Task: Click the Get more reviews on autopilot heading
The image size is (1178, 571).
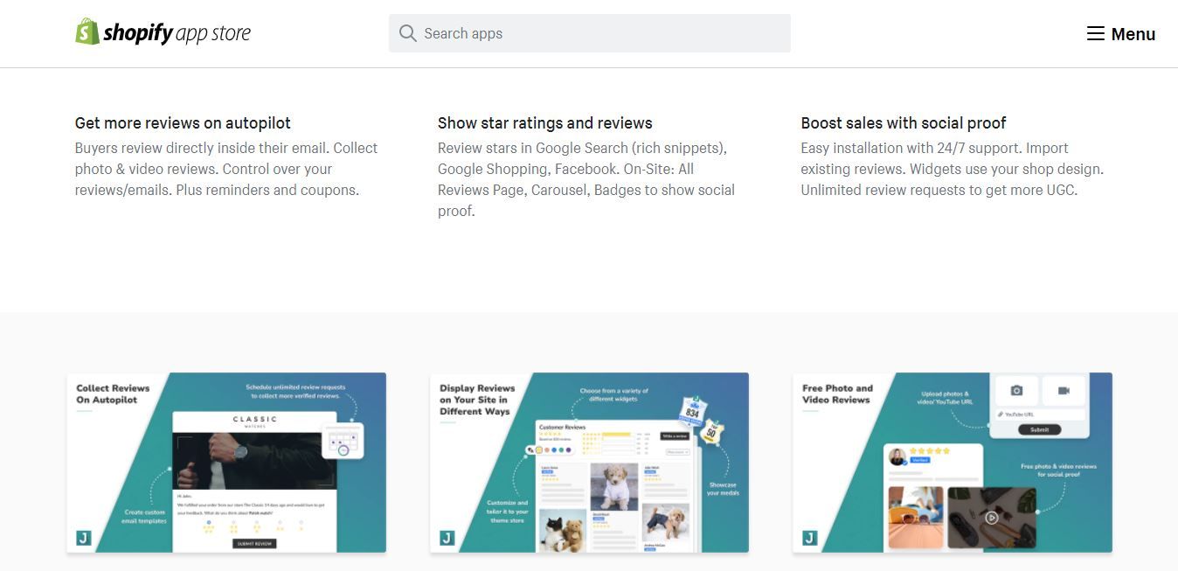Action: tap(183, 123)
